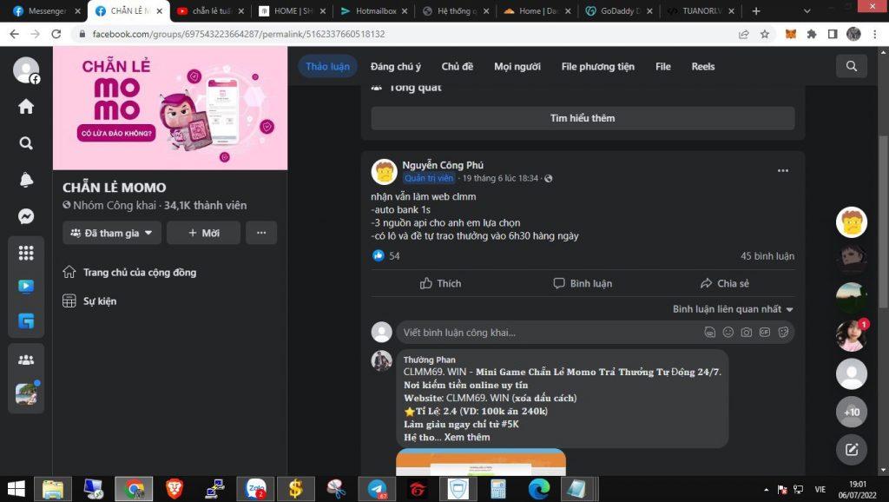Click Xem thêm to expand comment
Viewport: 889px width, 502px height.
coord(467,437)
